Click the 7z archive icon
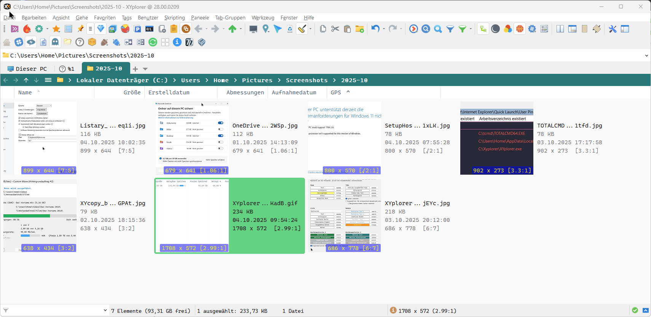The width and height of the screenshot is (651, 317). (x=189, y=42)
